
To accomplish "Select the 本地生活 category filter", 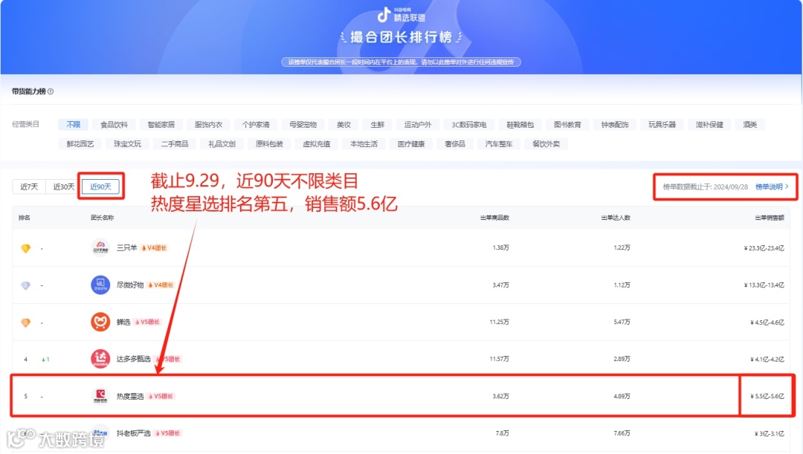I will pos(364,144).
